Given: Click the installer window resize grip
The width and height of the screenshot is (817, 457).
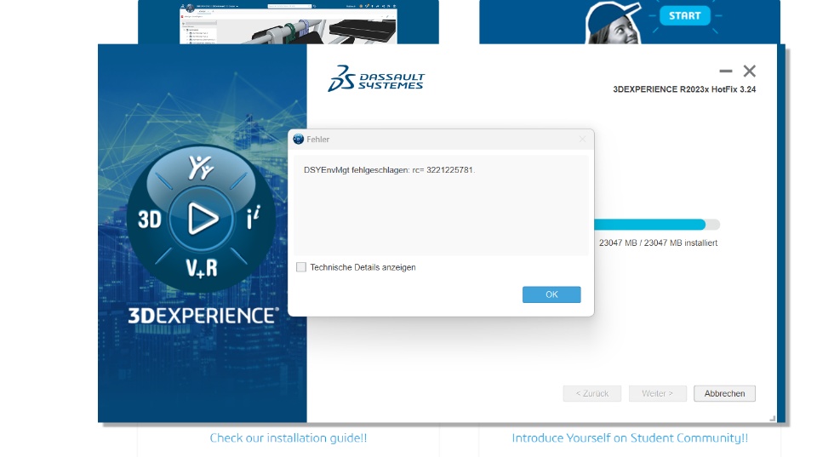Looking at the screenshot, I should point(772,419).
